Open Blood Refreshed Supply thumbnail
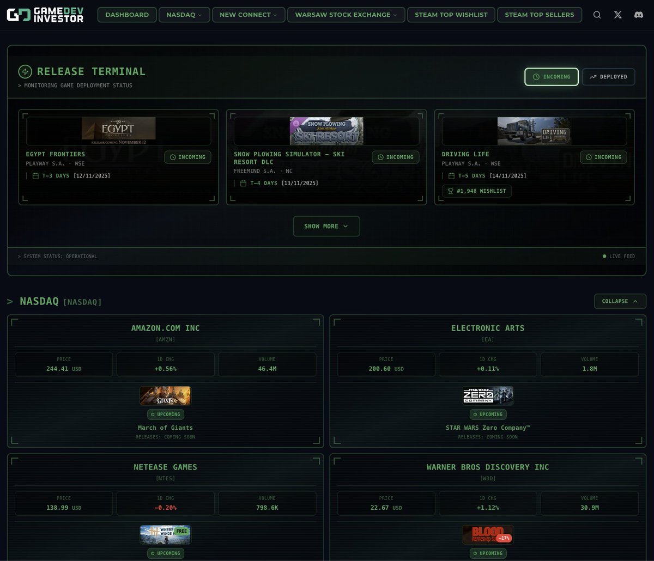The width and height of the screenshot is (654, 561). coord(488,535)
